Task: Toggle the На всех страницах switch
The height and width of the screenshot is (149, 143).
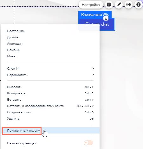Action: click(88, 143)
